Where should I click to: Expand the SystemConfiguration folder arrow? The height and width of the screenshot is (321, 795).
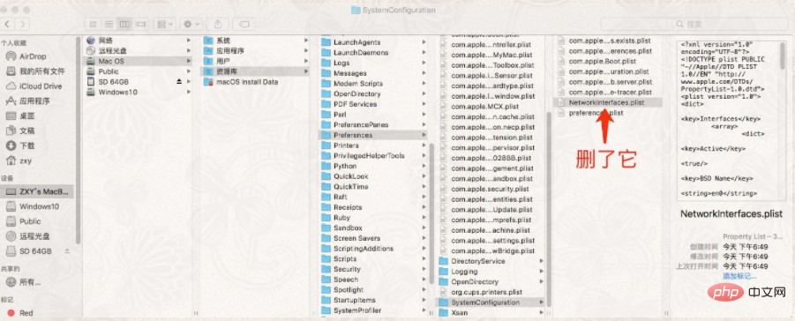pos(542,302)
